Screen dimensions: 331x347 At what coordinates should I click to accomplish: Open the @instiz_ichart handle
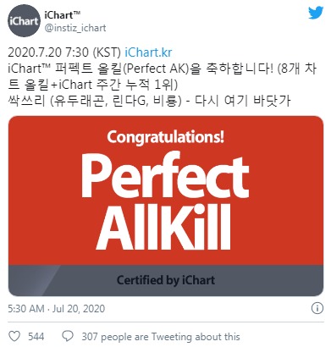[75, 28]
